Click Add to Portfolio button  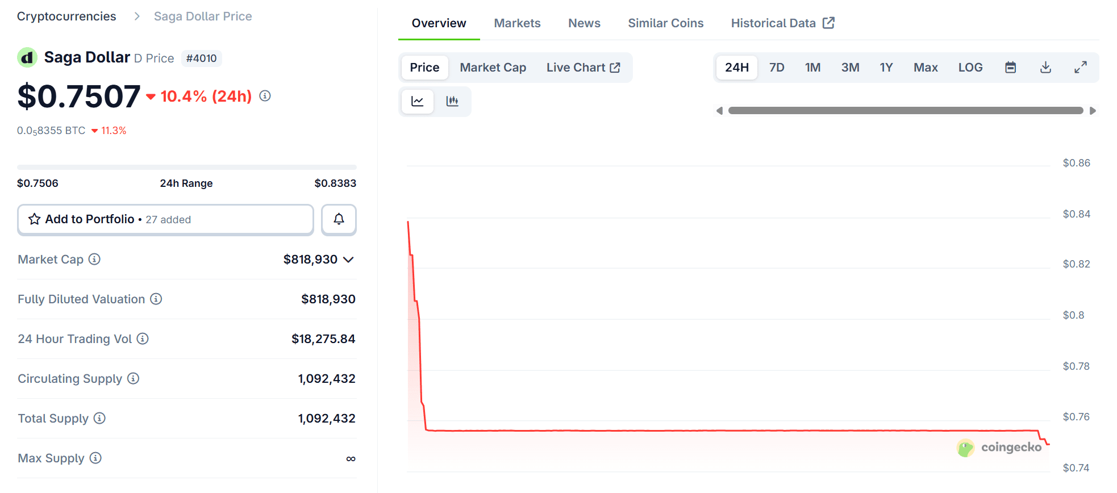coord(165,219)
